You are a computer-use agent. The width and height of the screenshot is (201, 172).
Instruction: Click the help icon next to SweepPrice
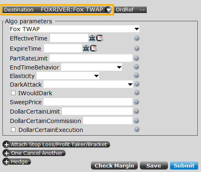tap(137, 102)
